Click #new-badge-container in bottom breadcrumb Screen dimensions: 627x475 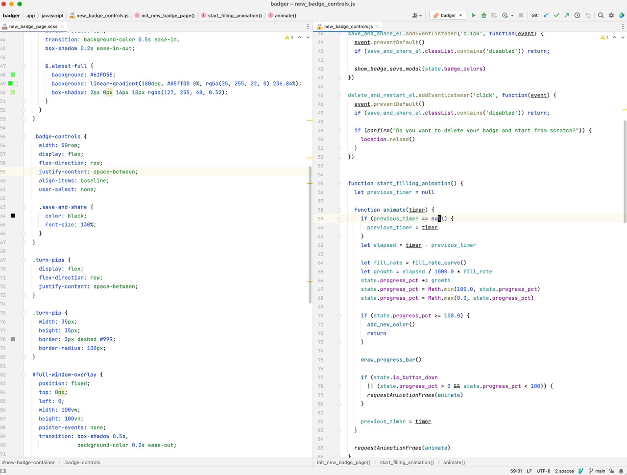click(x=28, y=462)
